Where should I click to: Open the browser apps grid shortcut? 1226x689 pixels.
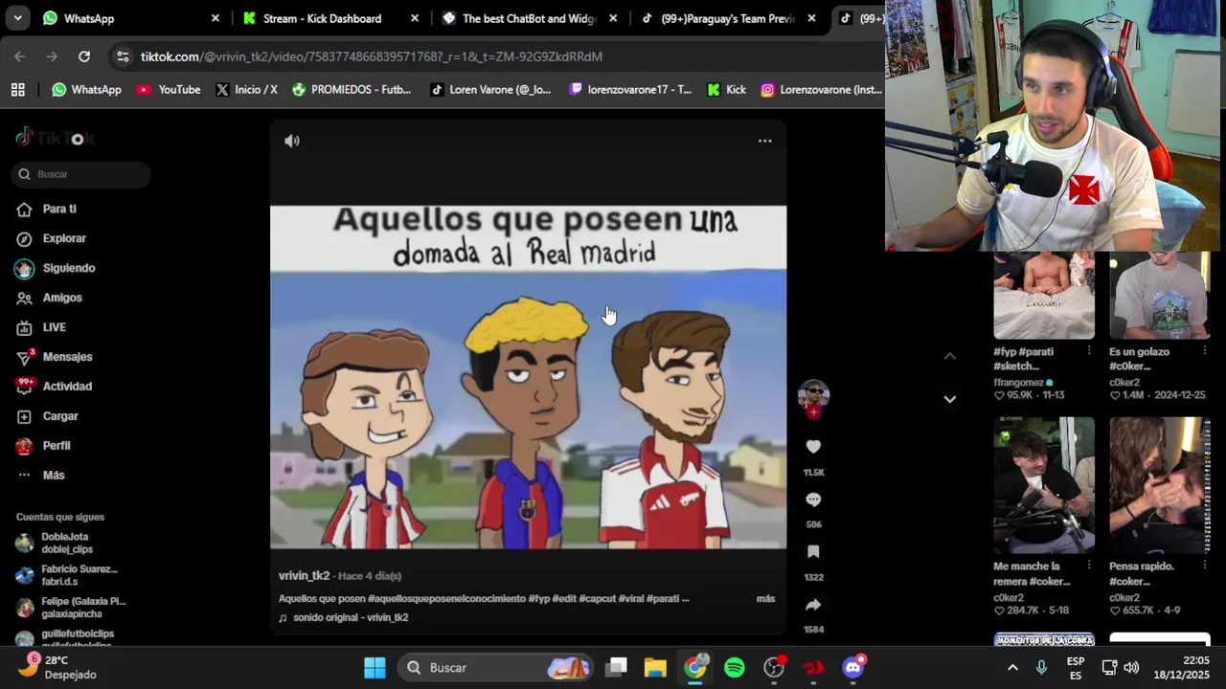tap(17, 90)
